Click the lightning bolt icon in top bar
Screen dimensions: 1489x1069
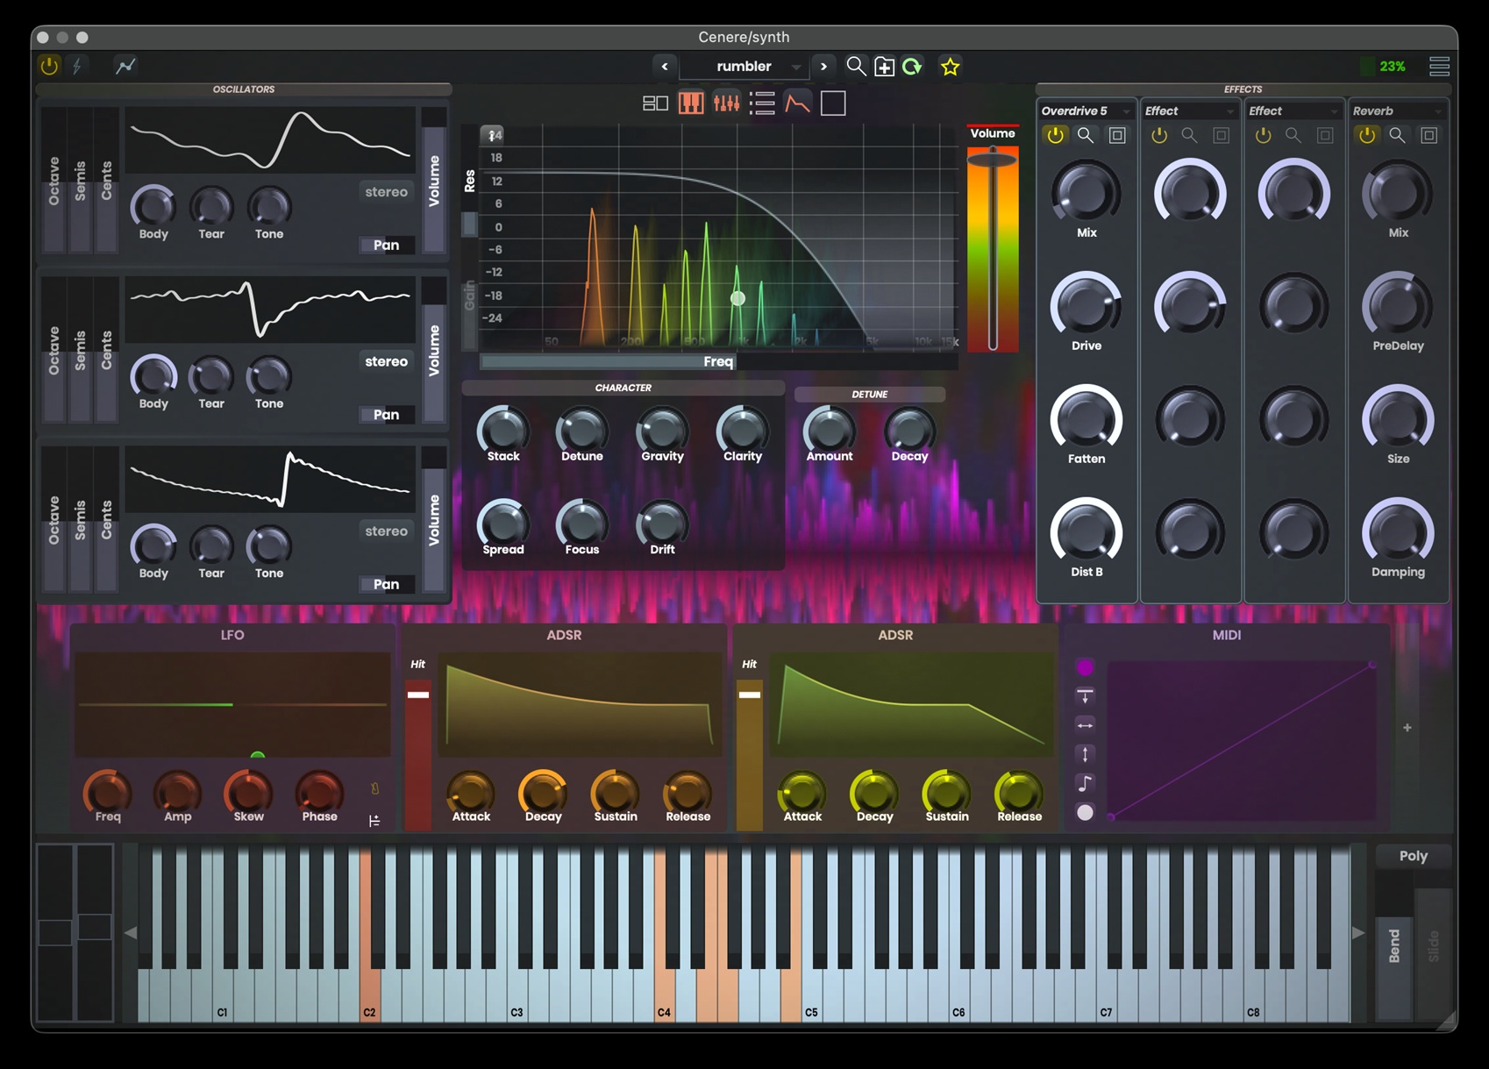click(77, 66)
